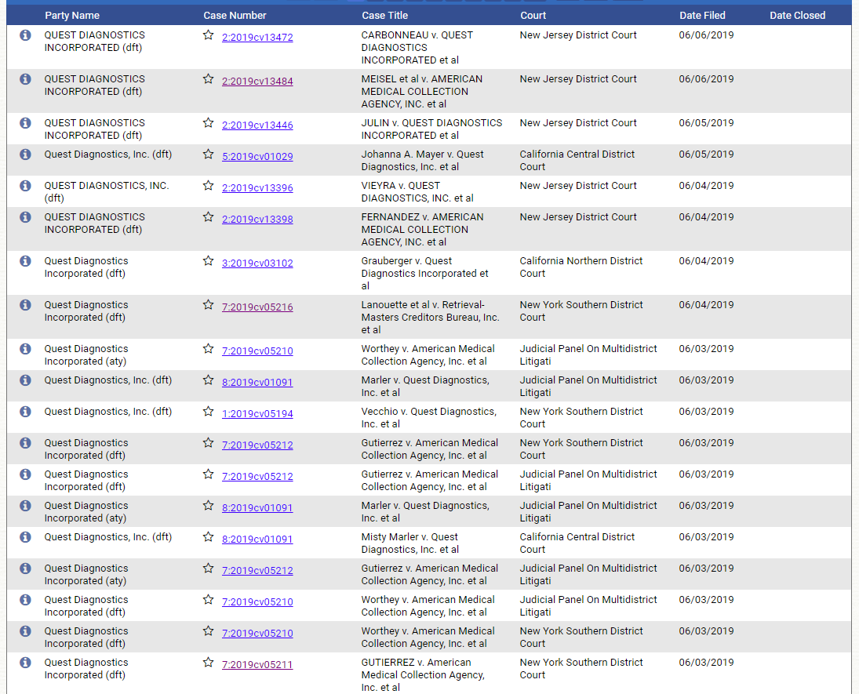Select date 06/05/2019 in Johanna A. Mayer row
The width and height of the screenshot is (859, 694).
[706, 154]
